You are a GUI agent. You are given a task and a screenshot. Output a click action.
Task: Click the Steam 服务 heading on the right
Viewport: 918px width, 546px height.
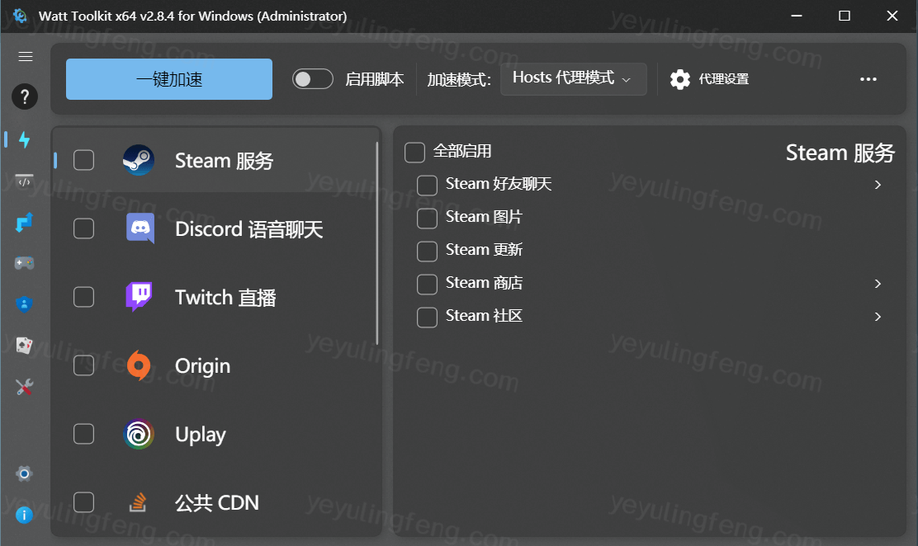click(840, 153)
